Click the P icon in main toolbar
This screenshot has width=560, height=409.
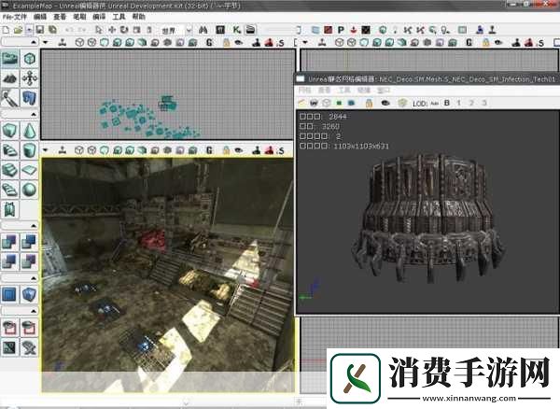point(341,30)
